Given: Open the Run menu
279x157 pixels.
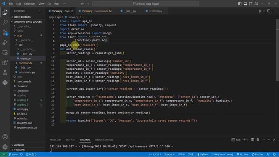Looking at the screenshot, I should pos(57,4).
